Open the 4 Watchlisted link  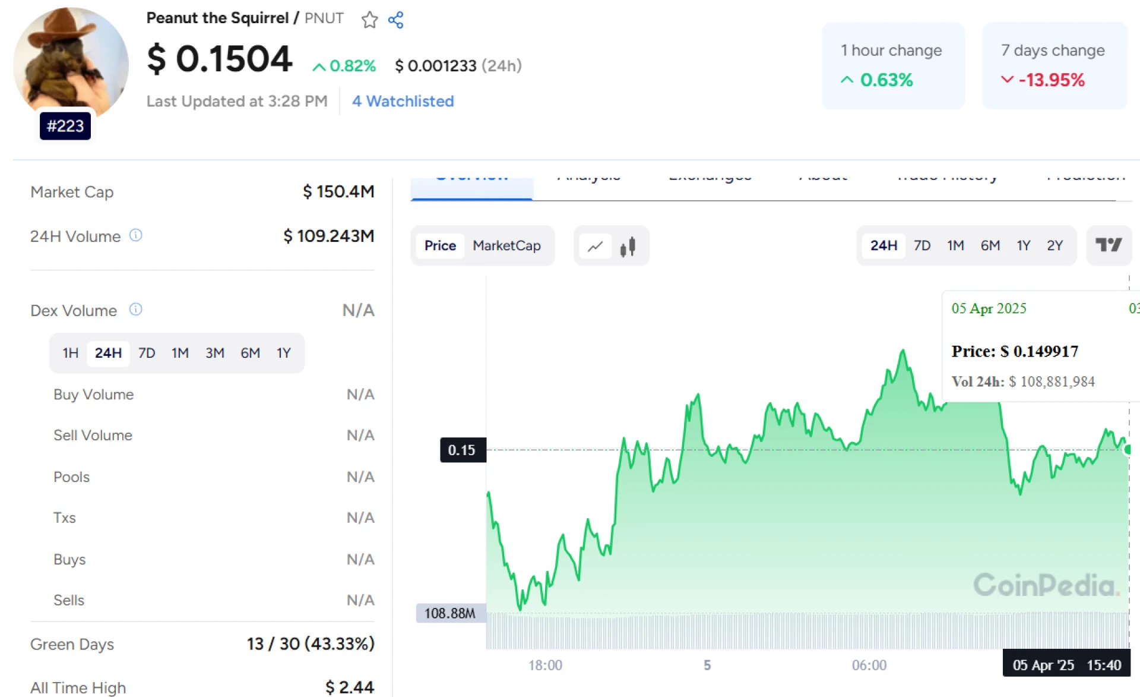(x=403, y=101)
